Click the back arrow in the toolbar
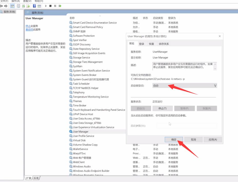 1,6
